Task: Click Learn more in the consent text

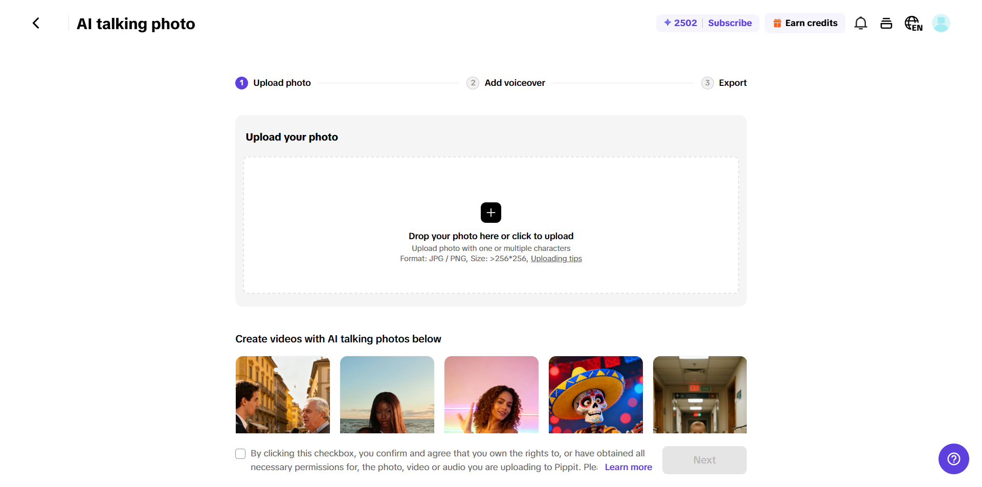Action: pos(628,467)
